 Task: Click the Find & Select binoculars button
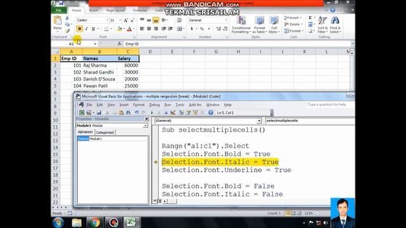click(336, 25)
